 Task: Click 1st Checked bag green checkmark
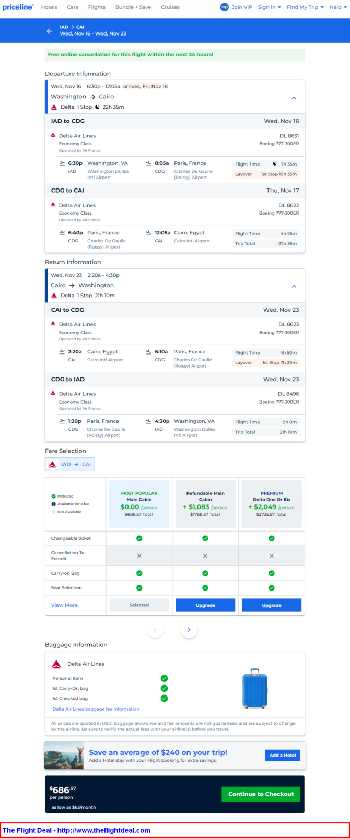(x=164, y=698)
